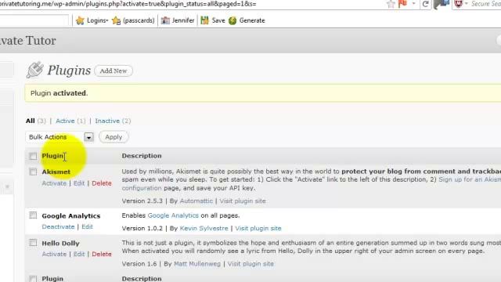Open the passcards star icon
Viewport: 501px width, 282px height.
[x=117, y=20]
